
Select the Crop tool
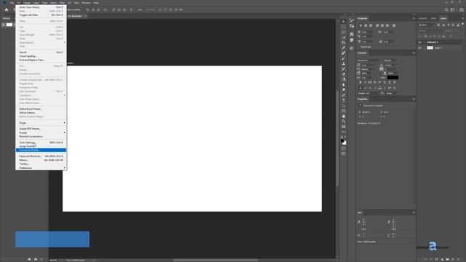click(x=343, y=42)
